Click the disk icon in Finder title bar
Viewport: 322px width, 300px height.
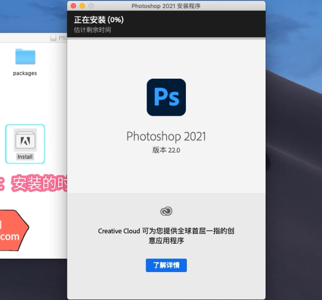pos(53,38)
